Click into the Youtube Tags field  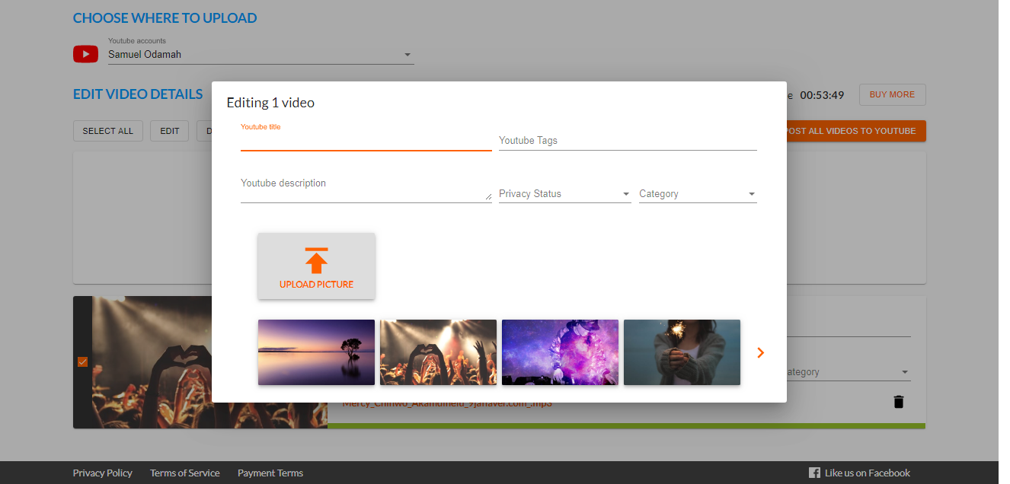point(627,141)
